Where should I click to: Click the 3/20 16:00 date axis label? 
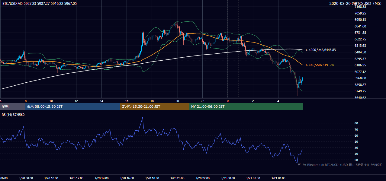(x=127, y=178)
